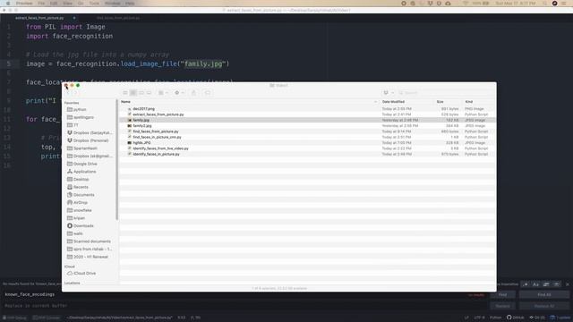Switch Finder to gallery view
Screen dimensions: 573x322
(149, 93)
